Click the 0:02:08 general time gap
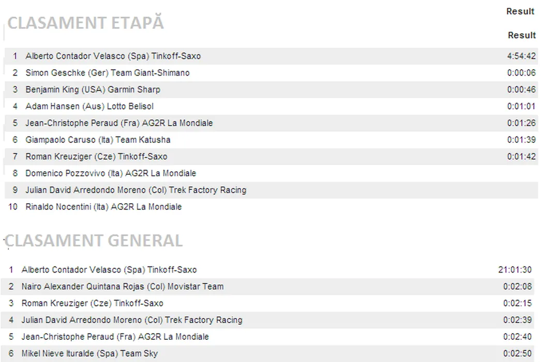Image resolution: width=543 pixels, height=362 pixels. pos(517,286)
